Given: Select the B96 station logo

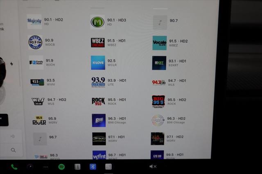Looking at the screenshot, I should pyautogui.click(x=99, y=120).
